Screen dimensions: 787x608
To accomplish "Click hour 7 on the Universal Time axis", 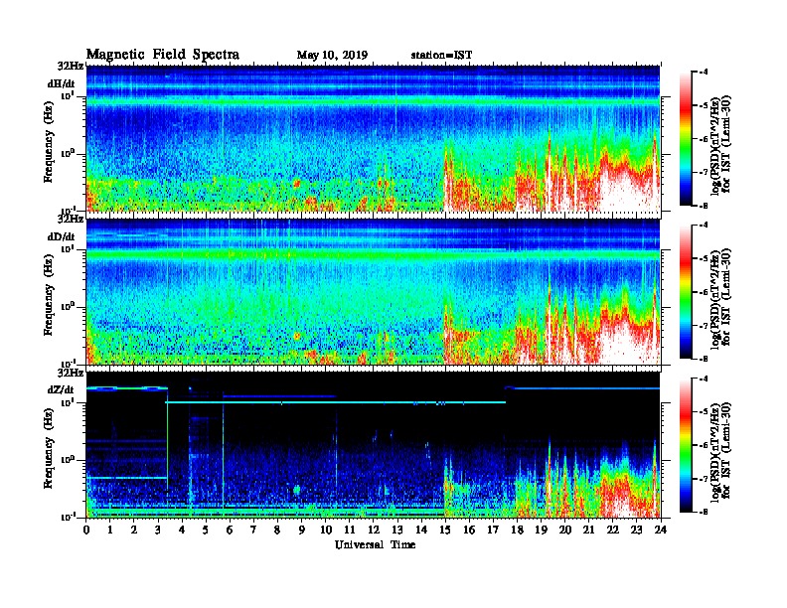I will pos(254,530).
